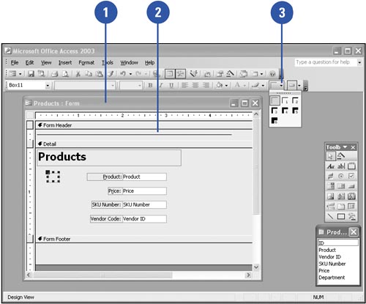The image size is (366, 304).
Task: Click the Paste icon in the toolbar
Action: [x=99, y=73]
